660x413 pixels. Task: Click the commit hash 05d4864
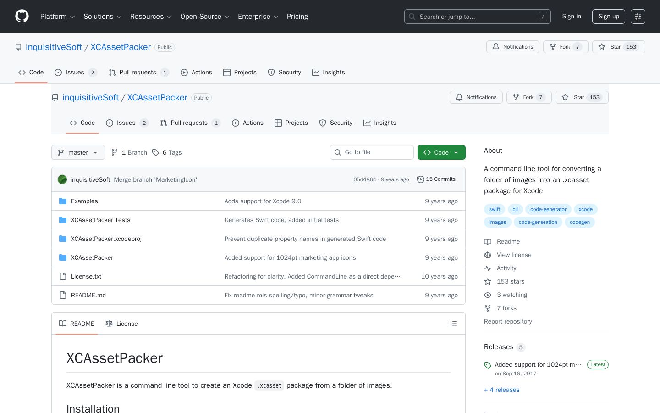365,179
